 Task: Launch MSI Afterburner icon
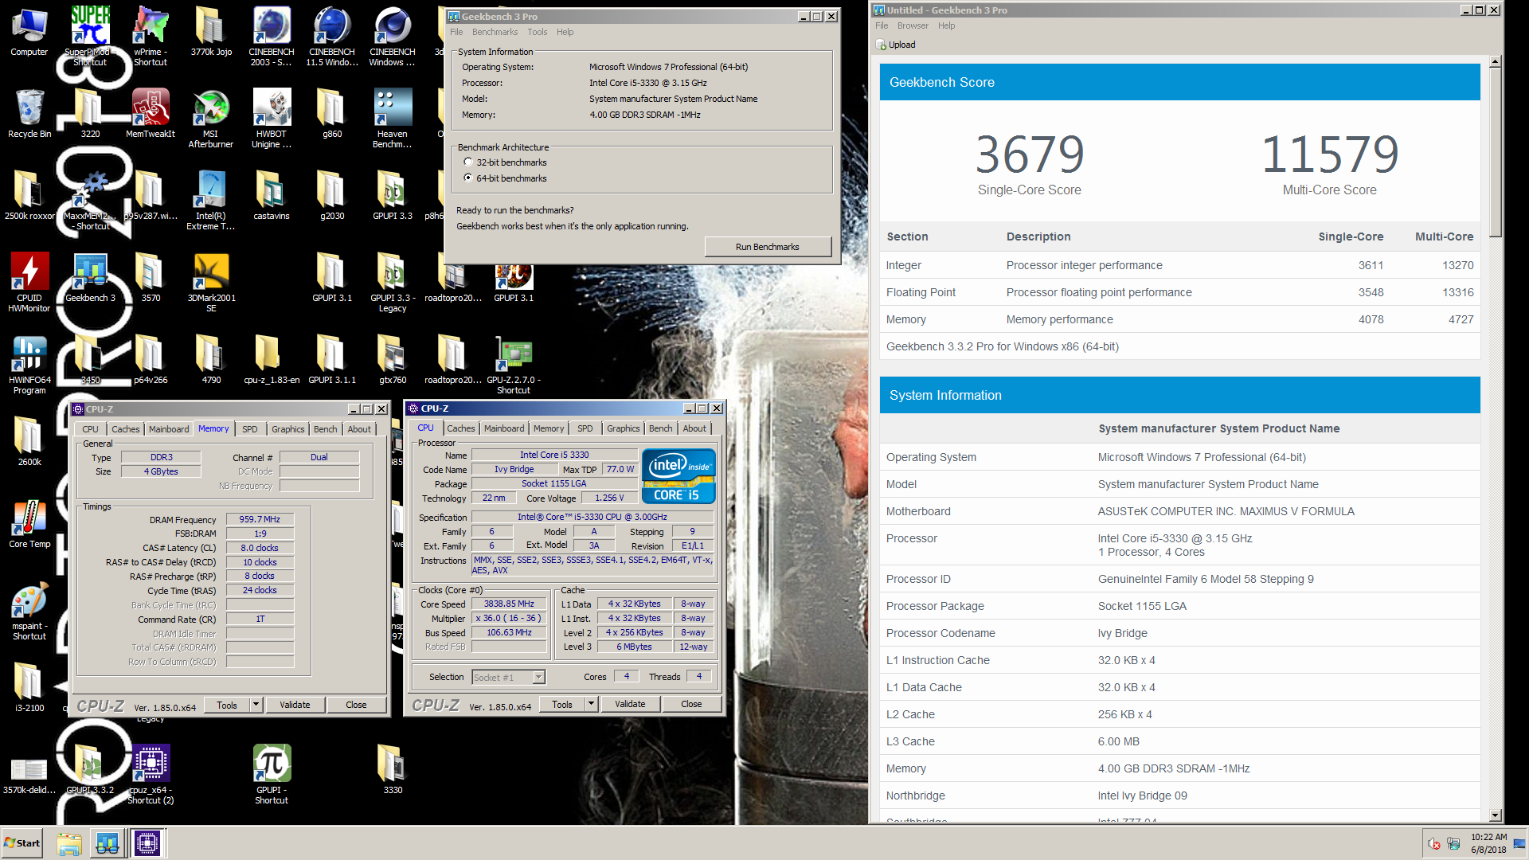pos(211,118)
